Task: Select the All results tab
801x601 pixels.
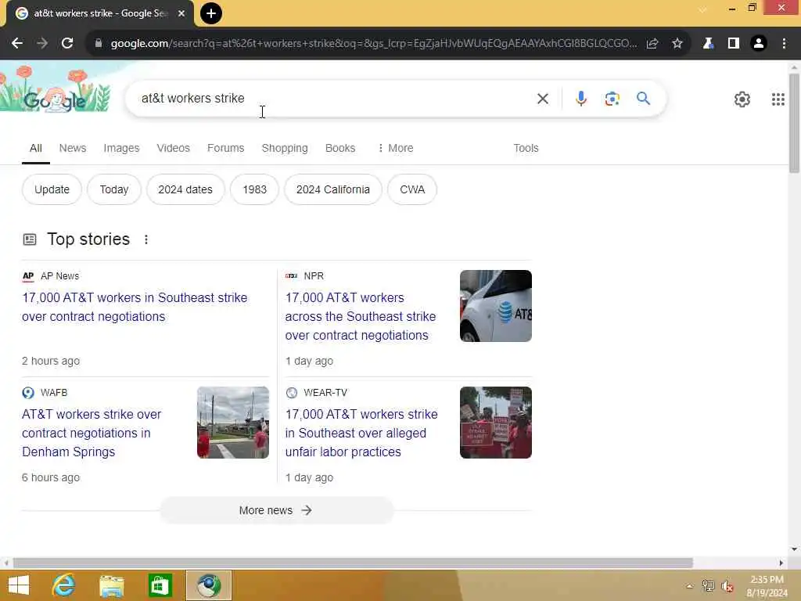Action: pyautogui.click(x=36, y=148)
